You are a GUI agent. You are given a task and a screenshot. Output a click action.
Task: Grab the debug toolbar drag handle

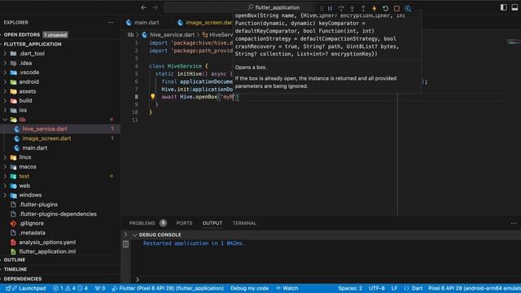point(322,8)
